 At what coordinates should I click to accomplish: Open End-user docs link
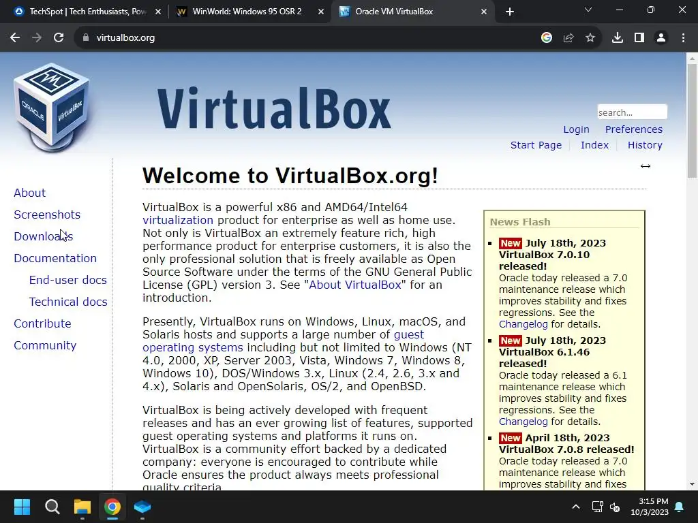point(67,280)
